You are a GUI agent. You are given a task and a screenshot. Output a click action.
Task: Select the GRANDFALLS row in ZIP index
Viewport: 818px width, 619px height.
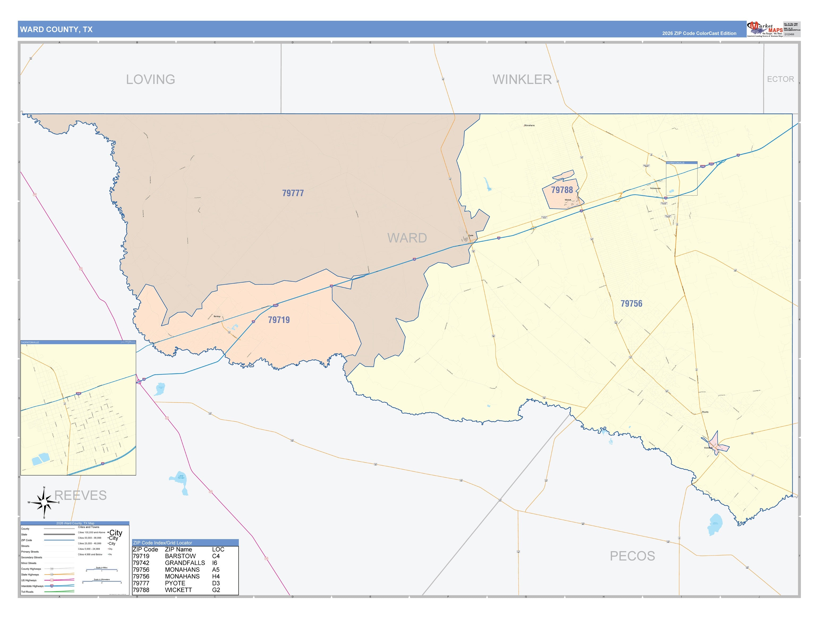point(185,563)
